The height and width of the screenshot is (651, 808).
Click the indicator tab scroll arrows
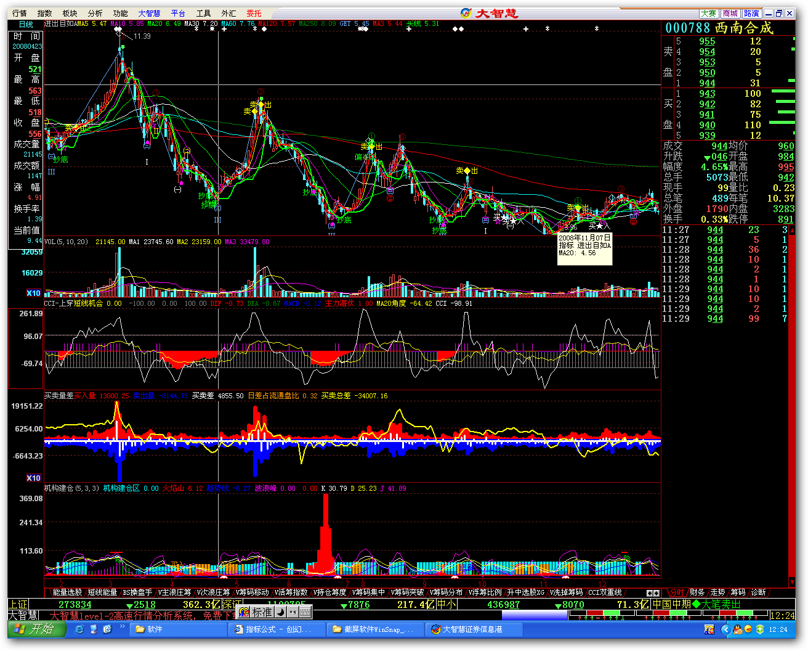[653, 593]
